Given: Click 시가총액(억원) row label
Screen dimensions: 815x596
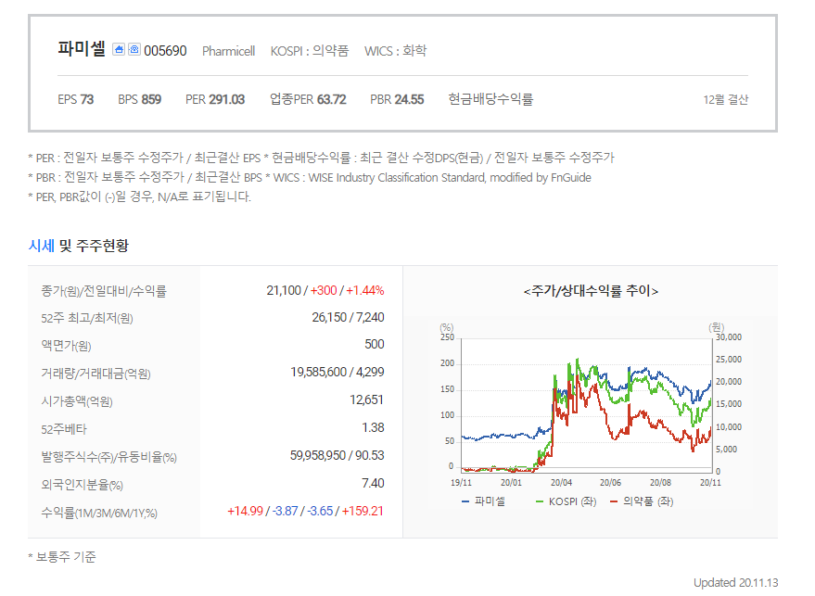Looking at the screenshot, I should click(77, 401).
